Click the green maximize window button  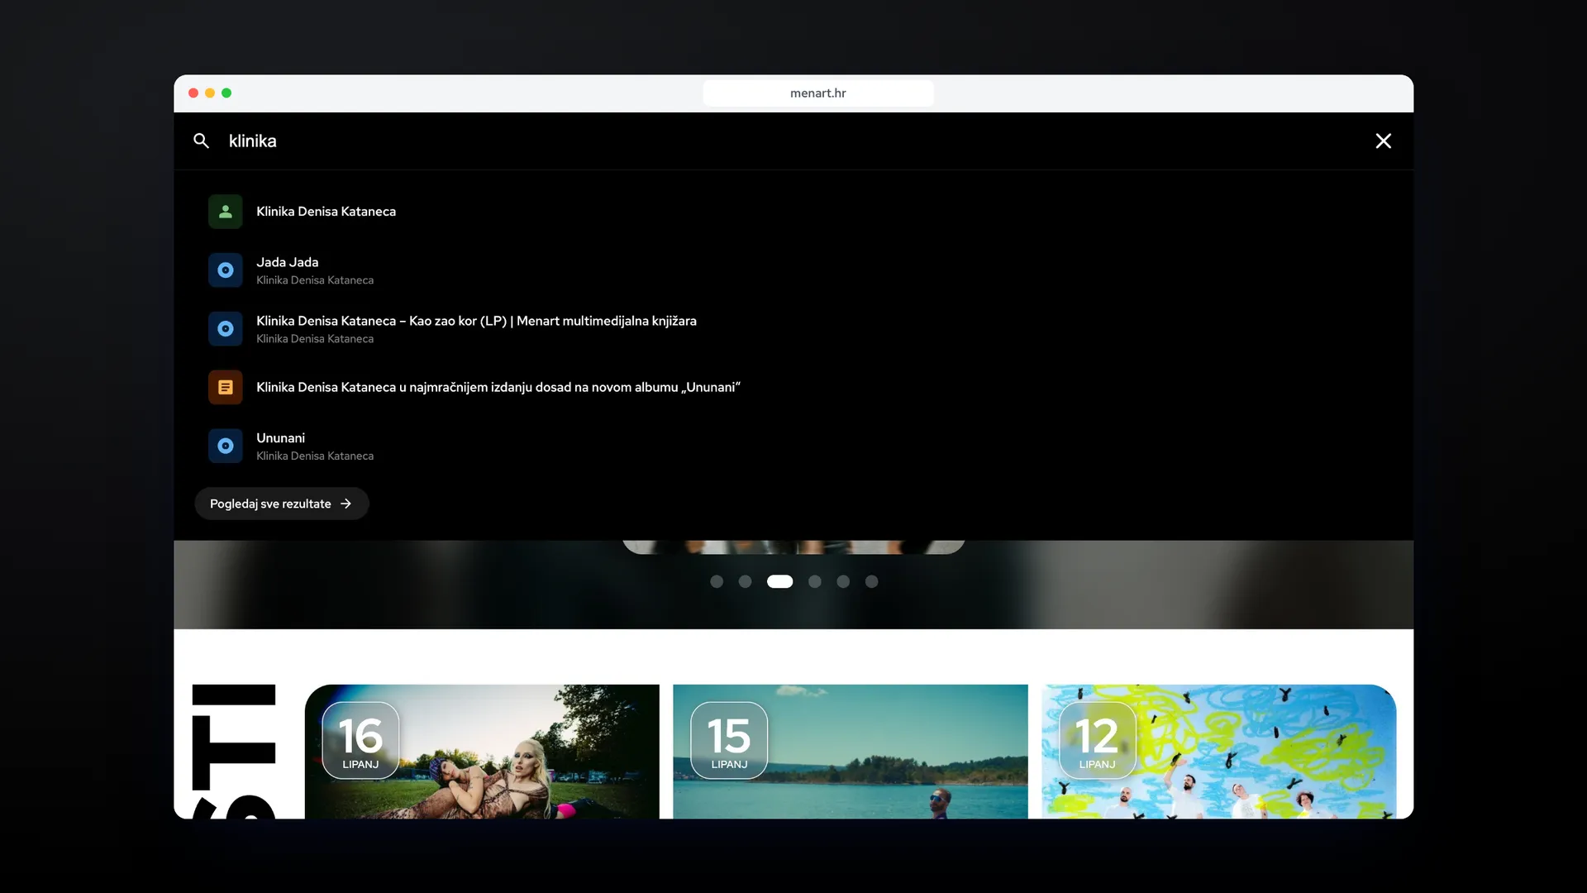pos(226,93)
